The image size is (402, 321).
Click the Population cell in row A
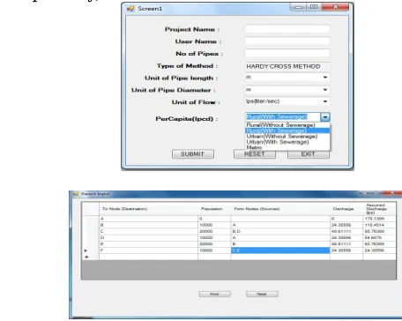point(214,219)
